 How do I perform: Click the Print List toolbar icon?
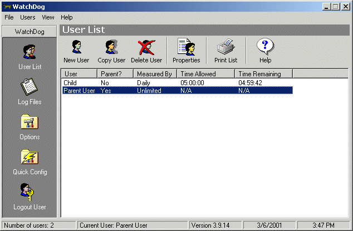click(226, 46)
